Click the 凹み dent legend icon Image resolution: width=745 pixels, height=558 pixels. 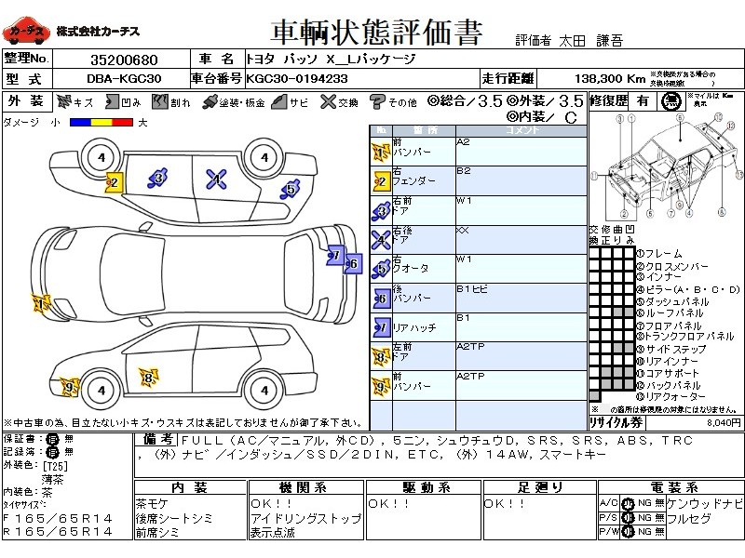coord(112,101)
